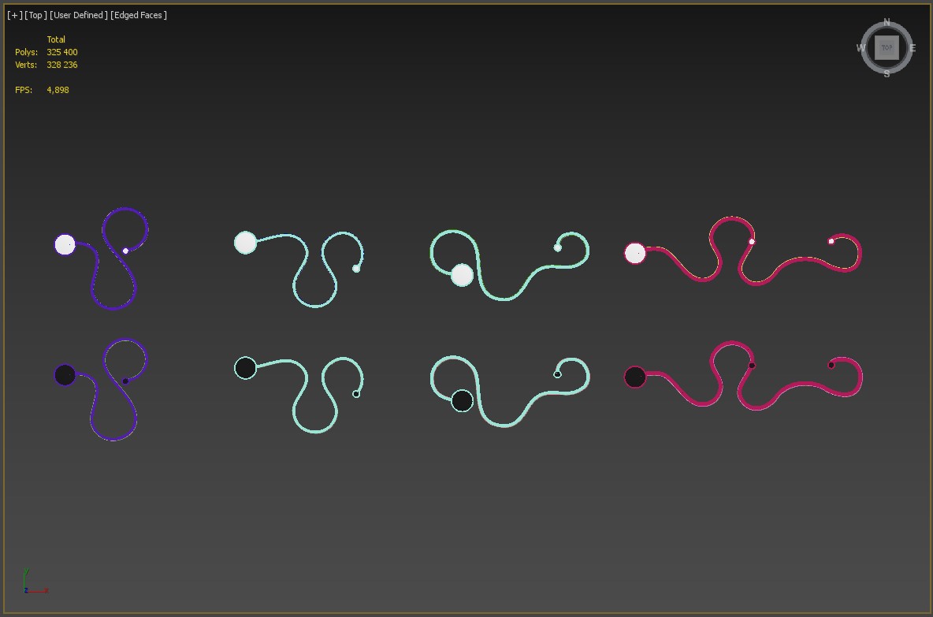Image resolution: width=933 pixels, height=617 pixels.
Task: Open the [Edged Faces] shading menu
Action: coord(139,15)
